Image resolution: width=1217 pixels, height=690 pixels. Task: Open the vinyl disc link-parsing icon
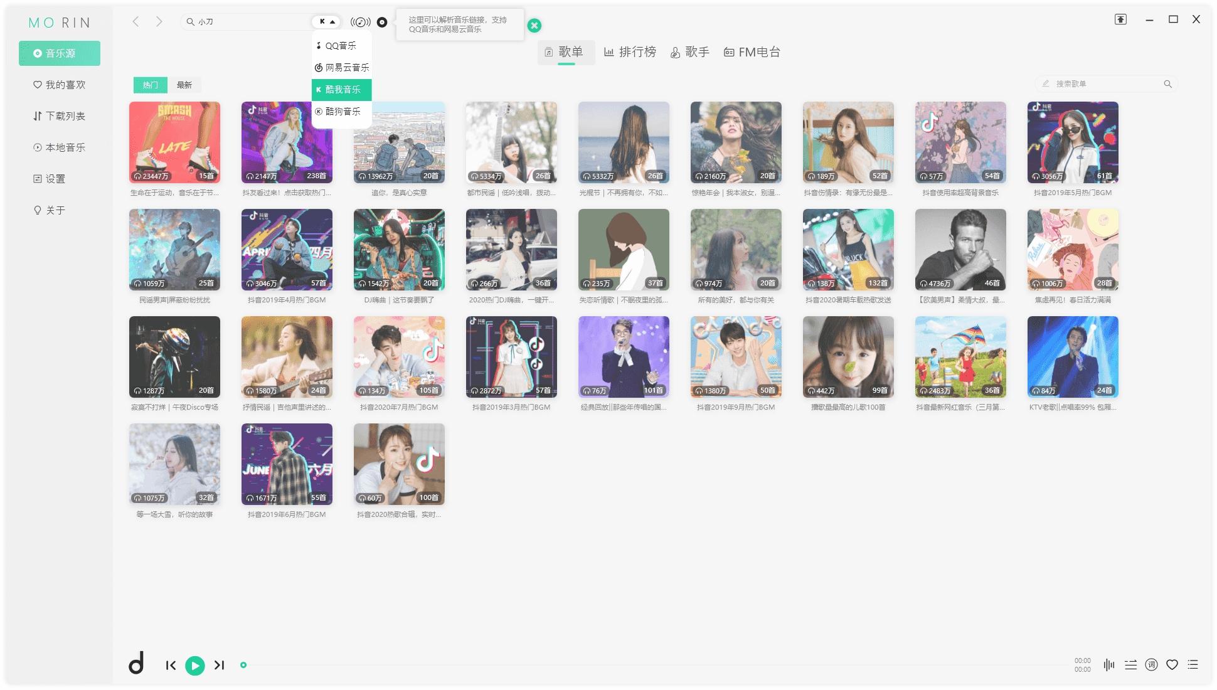[x=382, y=23]
